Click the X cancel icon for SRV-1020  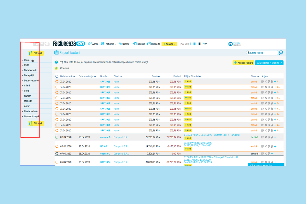266,87
